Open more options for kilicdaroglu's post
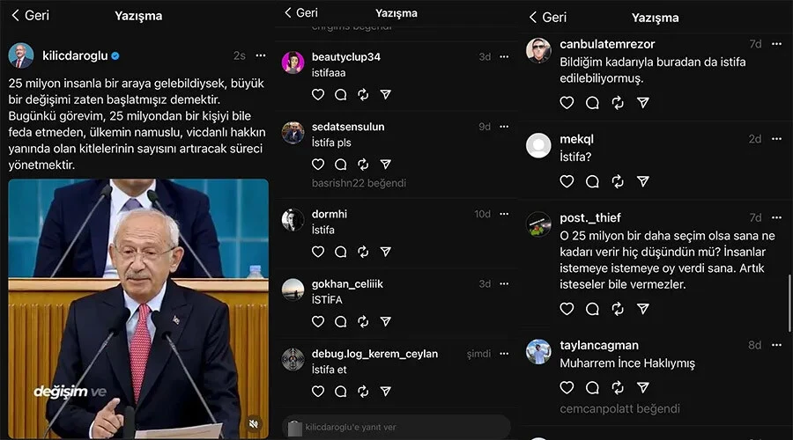The image size is (793, 440). click(x=260, y=55)
